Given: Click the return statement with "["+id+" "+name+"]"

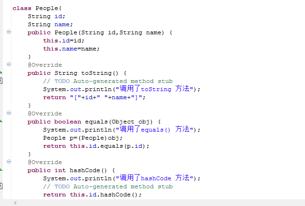Looking at the screenshot, I should point(94,97).
